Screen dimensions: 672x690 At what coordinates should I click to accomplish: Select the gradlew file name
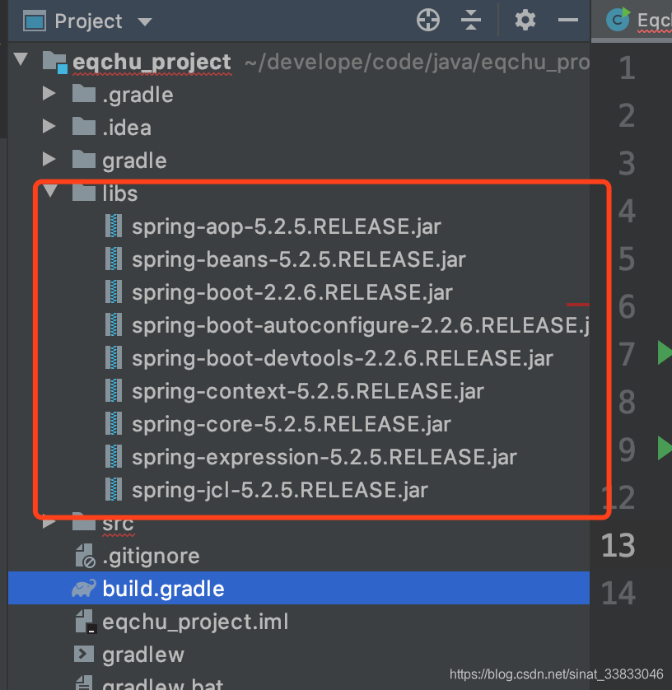tap(143, 655)
